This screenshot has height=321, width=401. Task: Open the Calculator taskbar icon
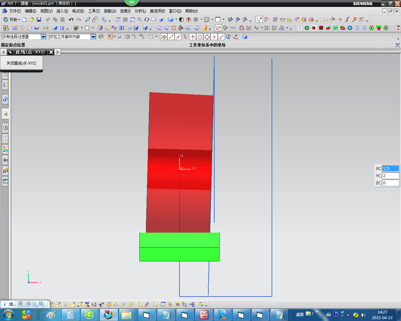pyautogui.click(x=70, y=314)
